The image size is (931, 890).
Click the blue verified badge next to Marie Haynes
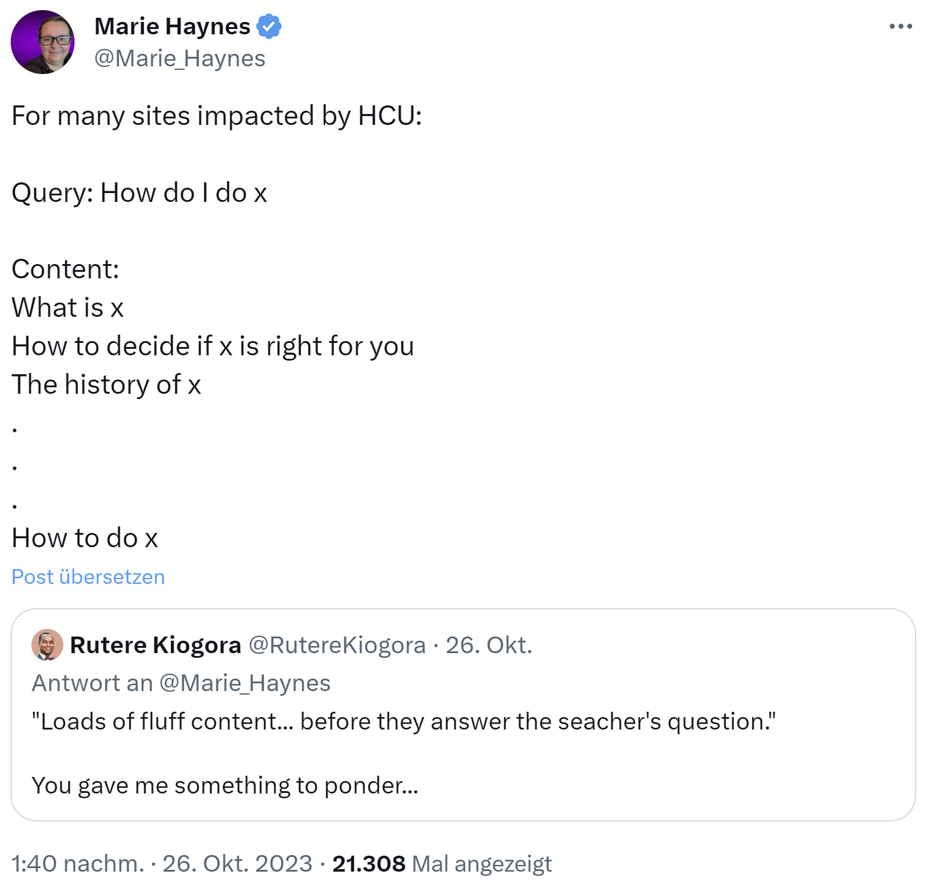coord(270,26)
